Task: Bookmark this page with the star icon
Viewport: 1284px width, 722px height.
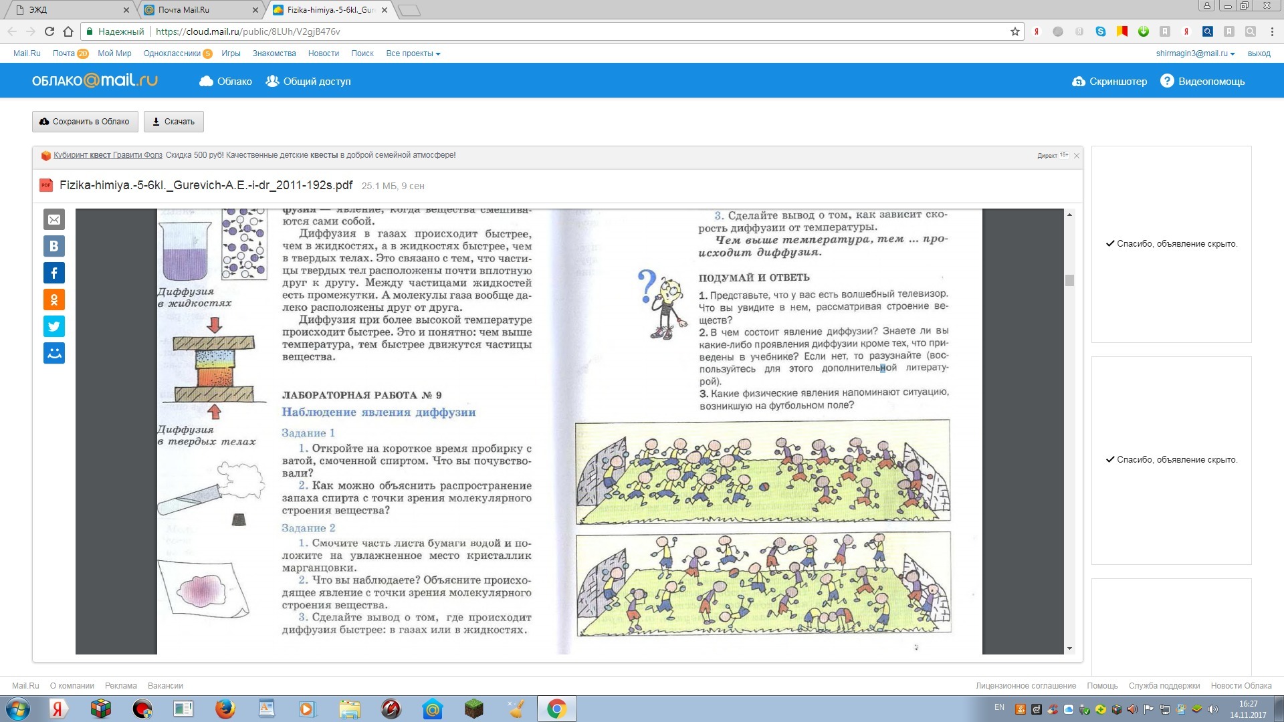Action: tap(1014, 31)
